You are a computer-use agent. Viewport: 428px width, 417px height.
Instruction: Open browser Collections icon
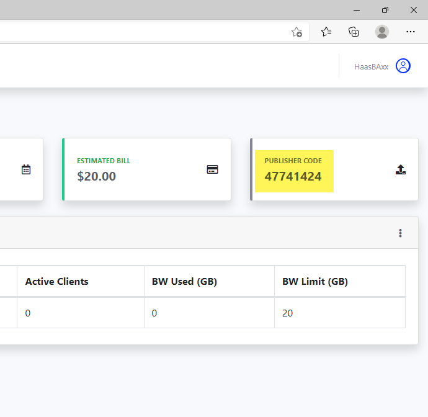tap(354, 32)
